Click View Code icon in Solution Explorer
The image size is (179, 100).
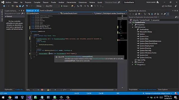coord(162,14)
